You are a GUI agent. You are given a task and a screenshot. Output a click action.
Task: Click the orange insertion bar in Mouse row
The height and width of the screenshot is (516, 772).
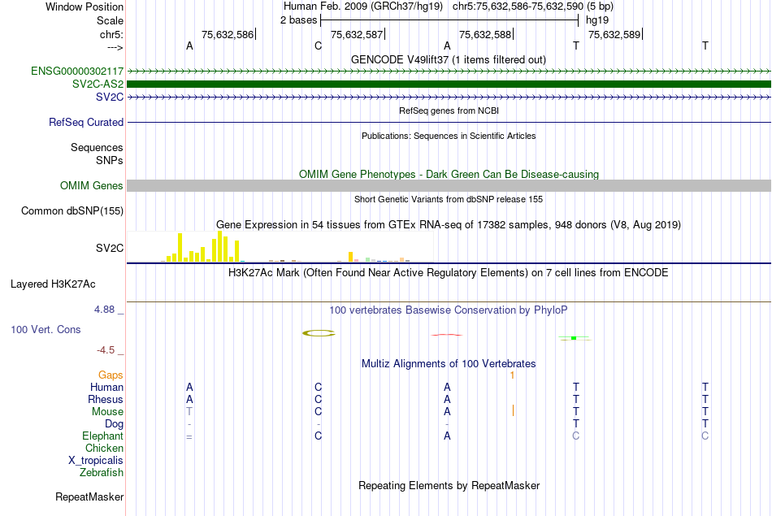tap(513, 410)
